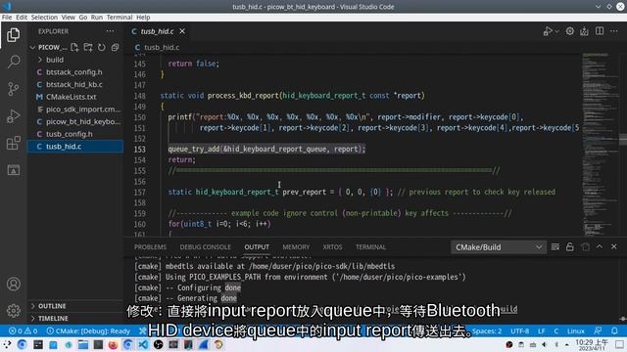Open the View menu
The width and height of the screenshot is (627, 352).
point(68,18)
